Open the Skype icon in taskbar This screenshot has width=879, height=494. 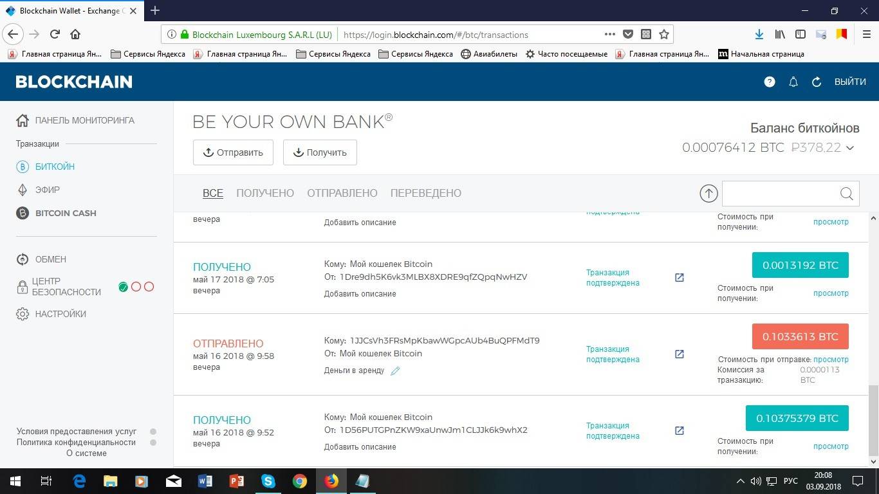coord(268,480)
